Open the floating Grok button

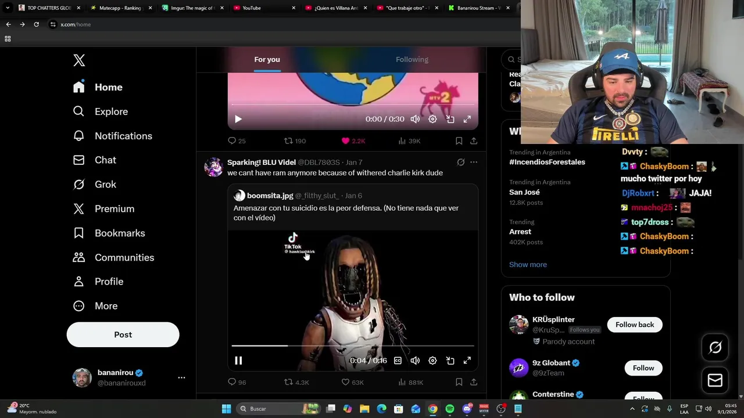pyautogui.click(x=715, y=347)
